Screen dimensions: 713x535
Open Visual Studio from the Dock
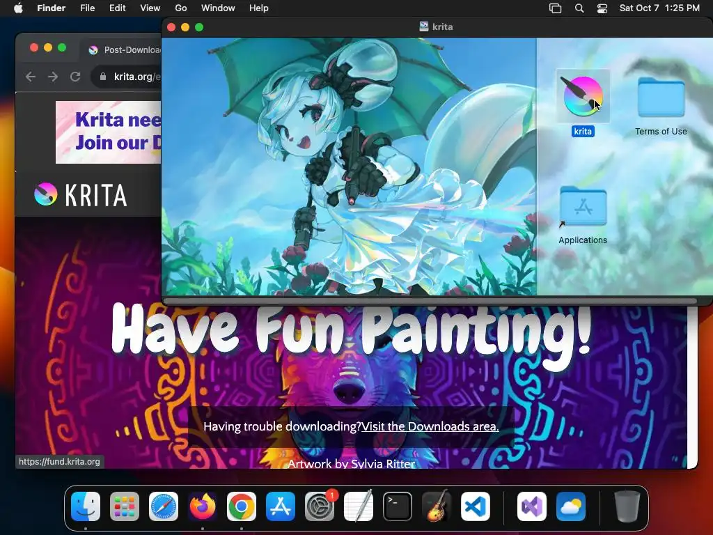tap(532, 506)
